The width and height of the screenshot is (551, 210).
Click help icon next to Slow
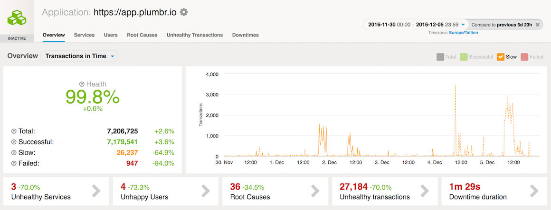pos(14,153)
